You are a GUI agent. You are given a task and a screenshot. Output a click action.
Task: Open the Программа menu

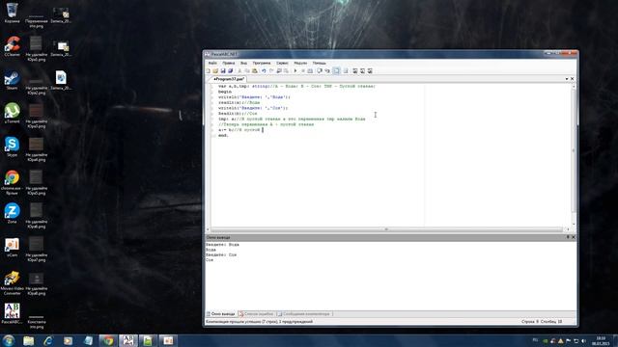pos(262,63)
